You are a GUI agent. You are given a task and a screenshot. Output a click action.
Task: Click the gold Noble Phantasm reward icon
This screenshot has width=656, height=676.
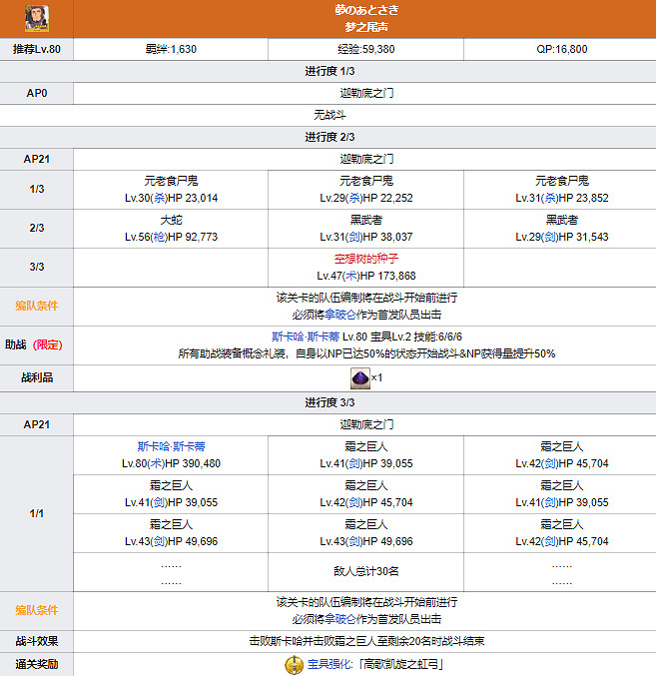294,664
